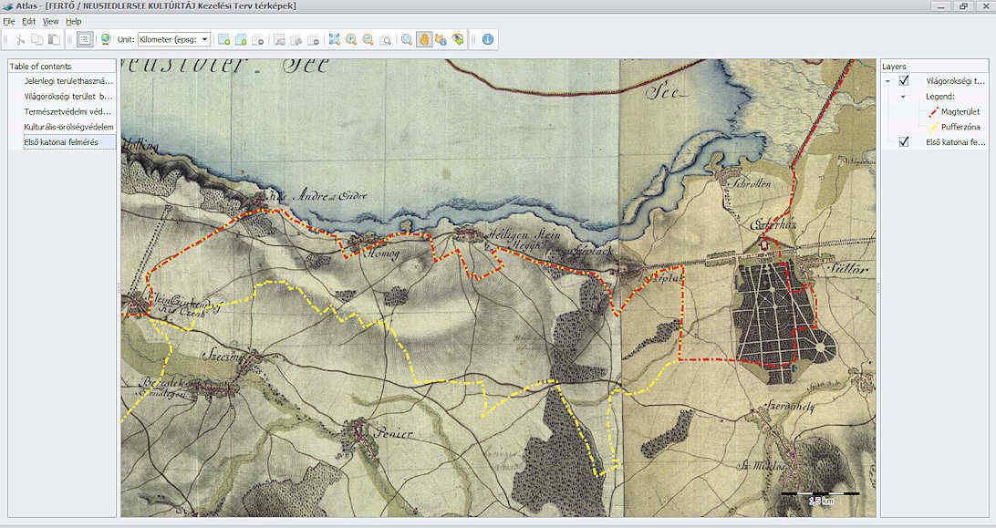Click the Copy icon in toolbar
This screenshot has height=528, width=996.
[x=37, y=39]
